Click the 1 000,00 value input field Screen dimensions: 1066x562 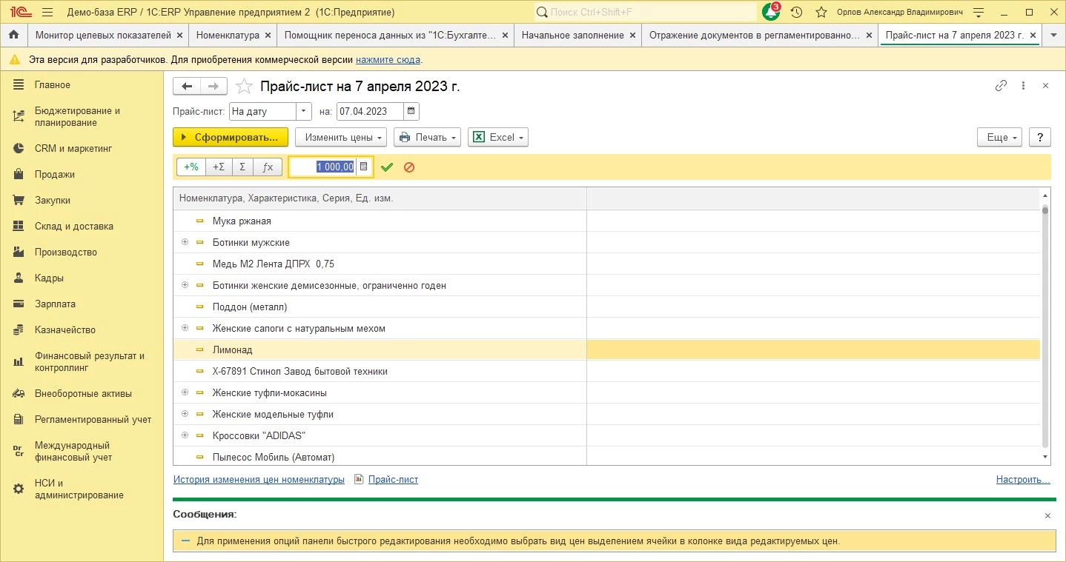tap(323, 167)
